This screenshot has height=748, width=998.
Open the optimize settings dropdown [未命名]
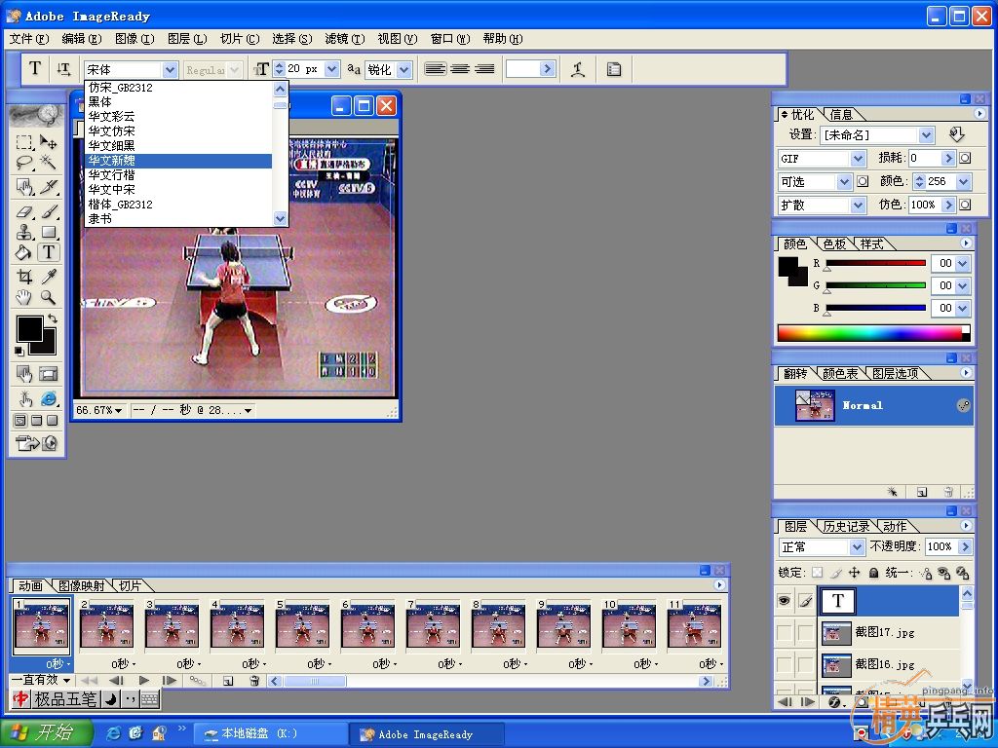click(927, 134)
